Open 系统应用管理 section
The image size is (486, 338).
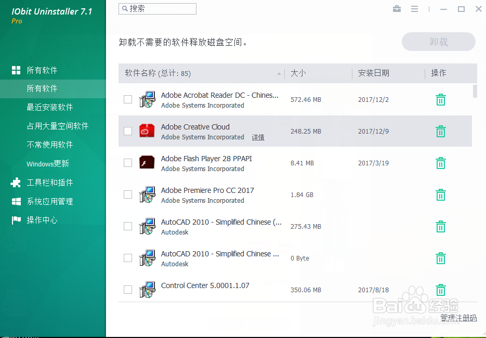(x=49, y=202)
